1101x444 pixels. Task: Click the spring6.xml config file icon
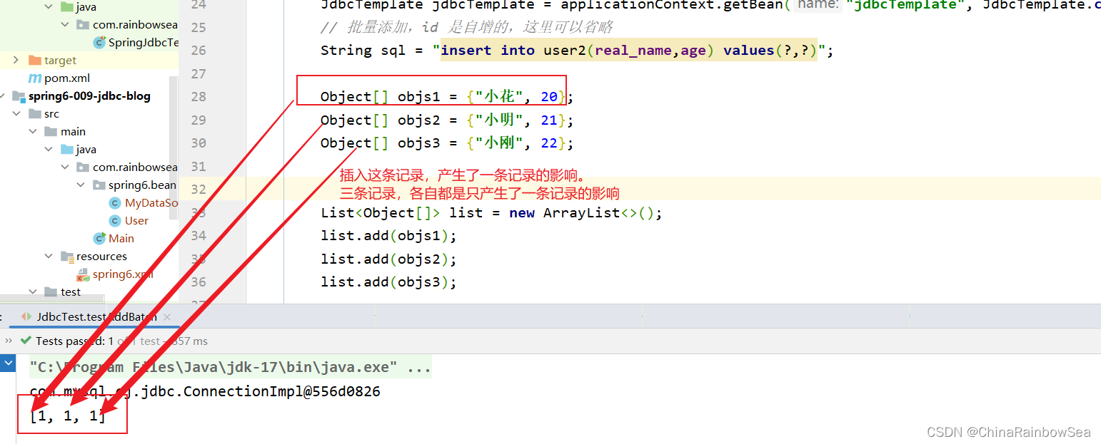pyautogui.click(x=83, y=274)
